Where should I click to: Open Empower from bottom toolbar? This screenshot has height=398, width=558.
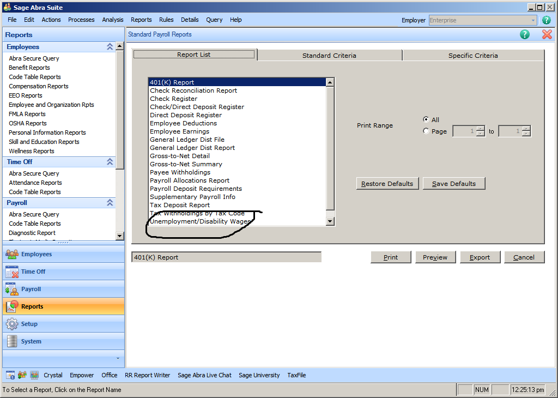click(82, 375)
